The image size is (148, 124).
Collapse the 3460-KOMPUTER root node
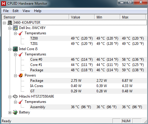tap(4, 23)
